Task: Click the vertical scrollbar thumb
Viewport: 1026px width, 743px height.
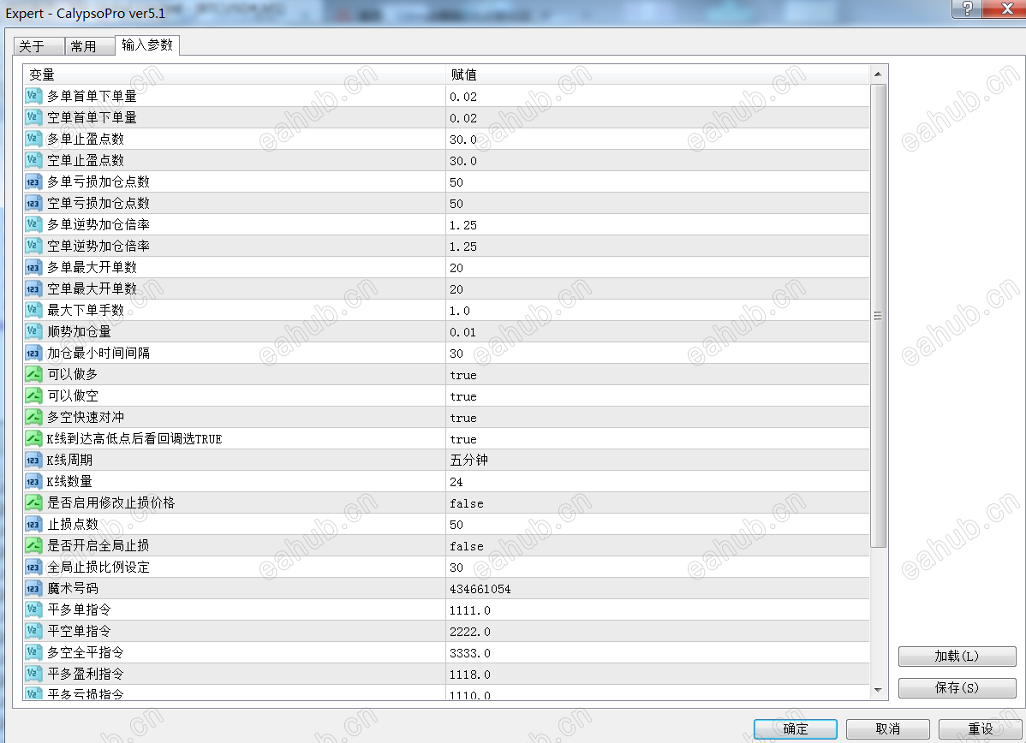Action: click(x=878, y=316)
